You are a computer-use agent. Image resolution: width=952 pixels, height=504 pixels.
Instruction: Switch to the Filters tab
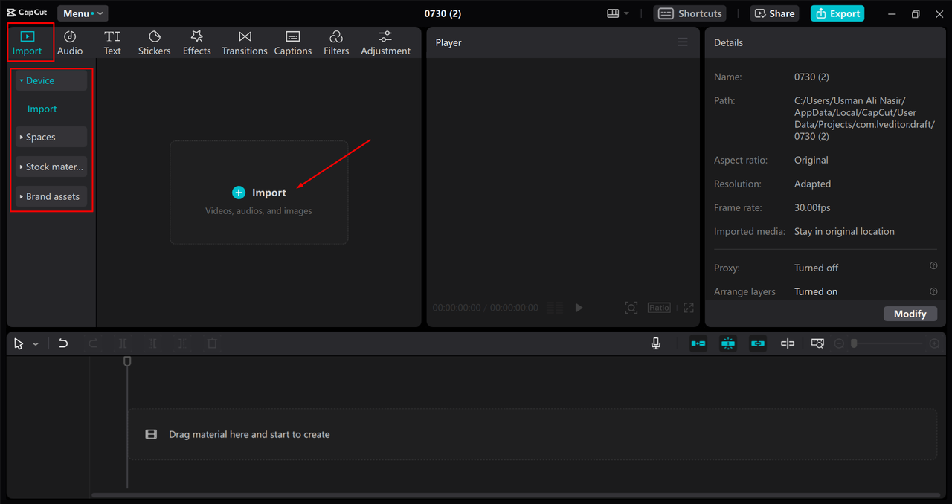(336, 43)
